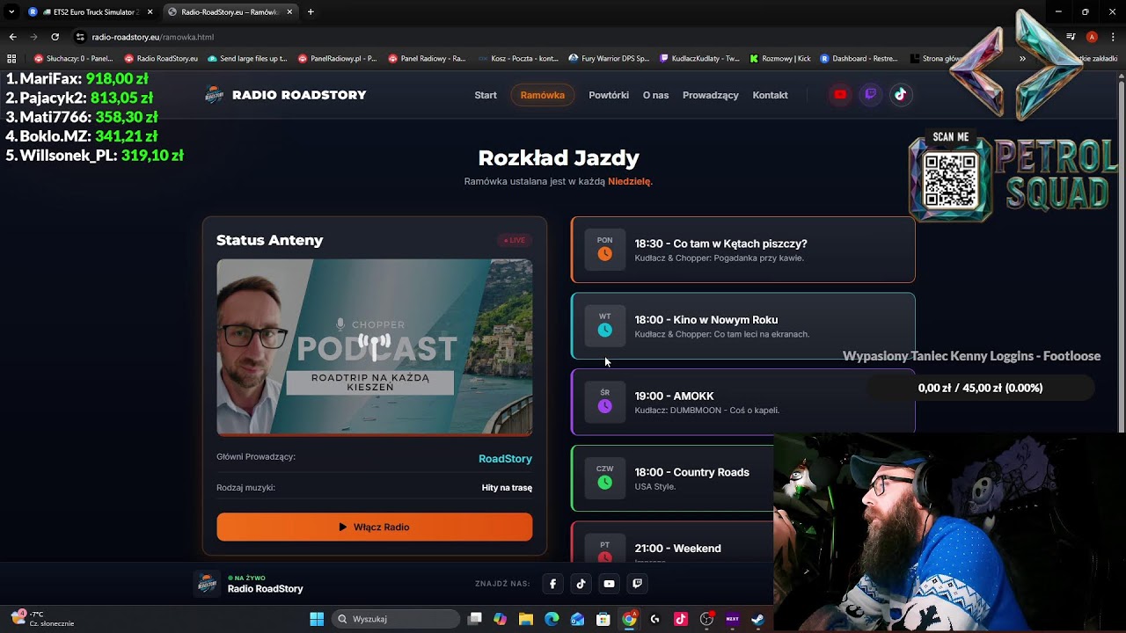The width and height of the screenshot is (1126, 633).
Task: Open Prowadzący in the site navigation
Action: 711,95
